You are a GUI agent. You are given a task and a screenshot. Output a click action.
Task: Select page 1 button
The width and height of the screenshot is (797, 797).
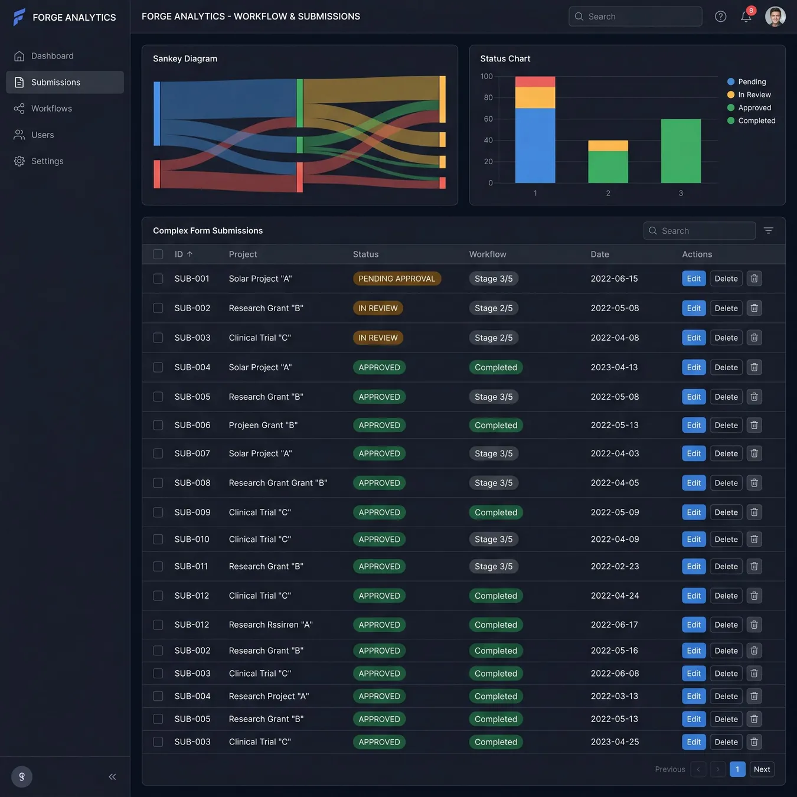[737, 769]
